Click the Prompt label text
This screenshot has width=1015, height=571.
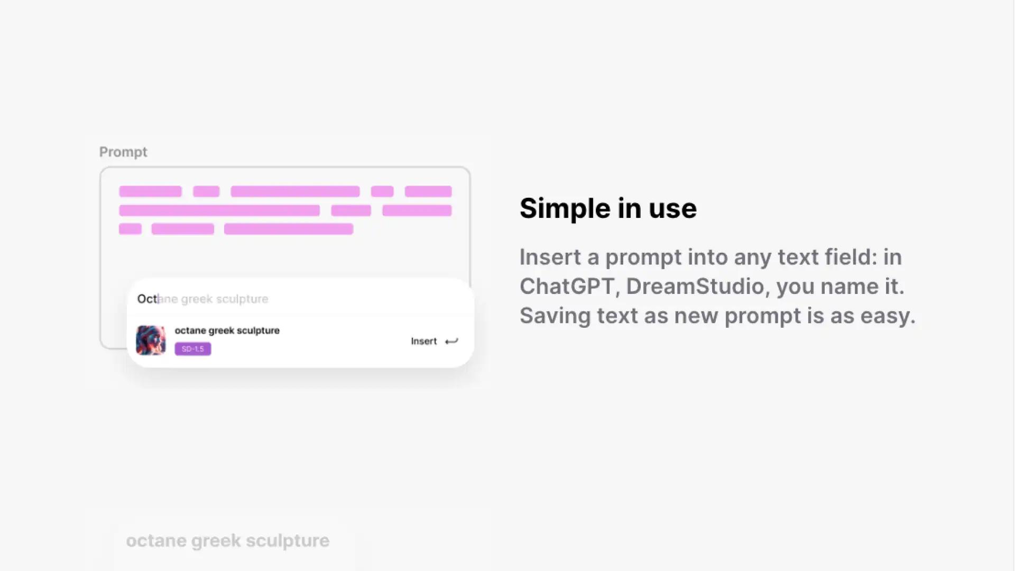pyautogui.click(x=123, y=152)
